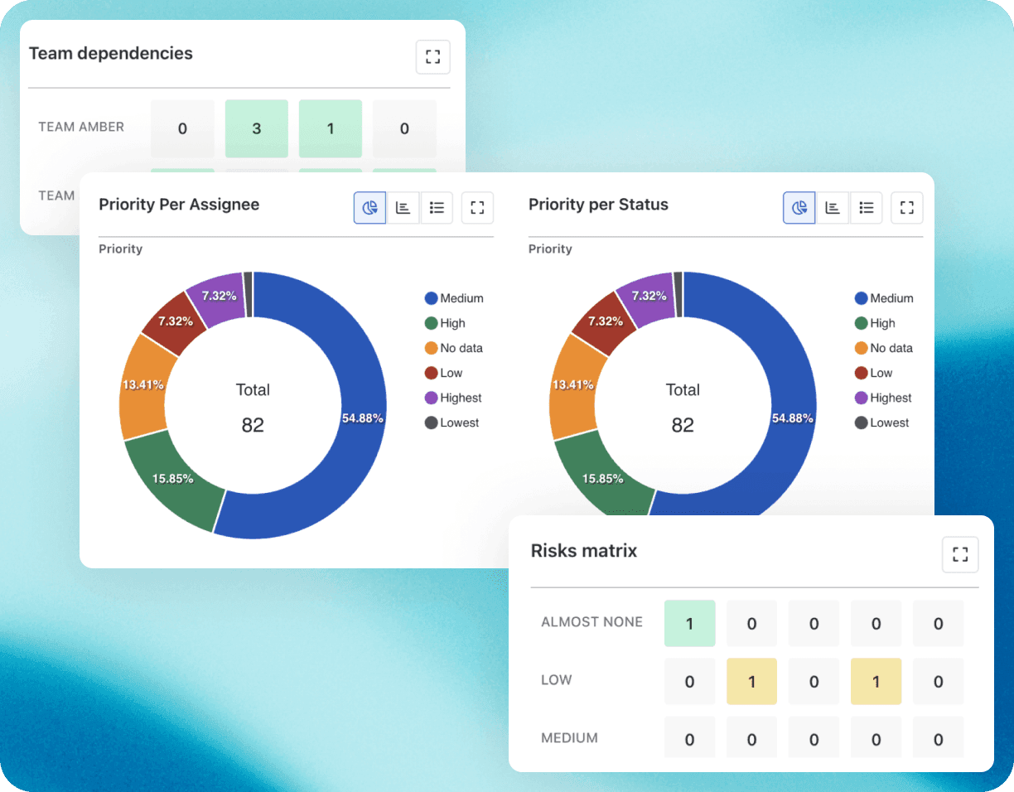This screenshot has height=792, width=1014.
Task: Click the red 7.32% slice in Priority per Status
Action: pyautogui.click(x=606, y=321)
